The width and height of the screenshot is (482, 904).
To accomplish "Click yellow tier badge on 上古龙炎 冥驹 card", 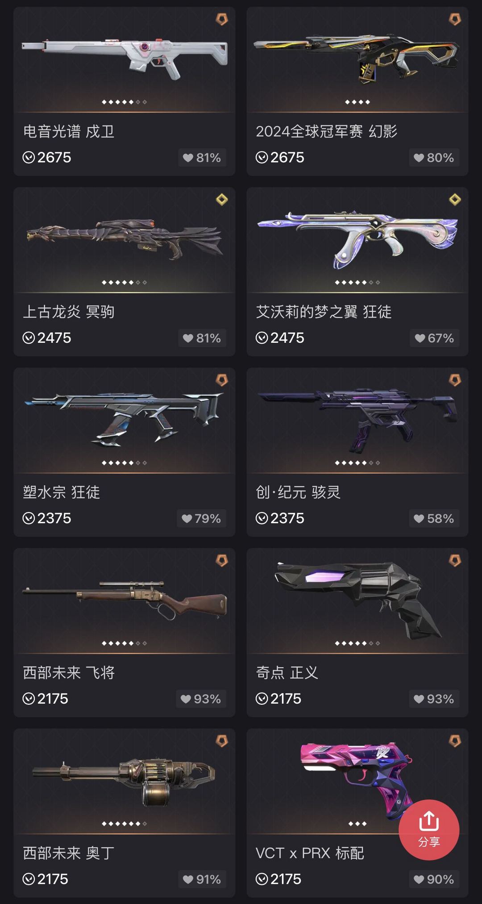I will [222, 199].
